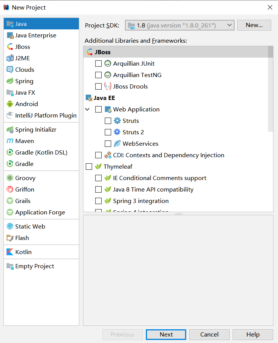Click the Spring 3 integration label

coord(141,201)
